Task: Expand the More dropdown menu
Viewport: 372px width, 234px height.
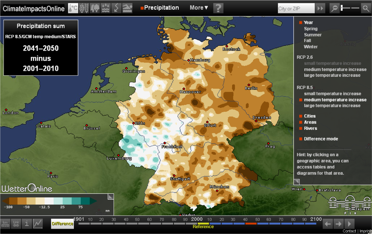Action: pyautogui.click(x=199, y=8)
